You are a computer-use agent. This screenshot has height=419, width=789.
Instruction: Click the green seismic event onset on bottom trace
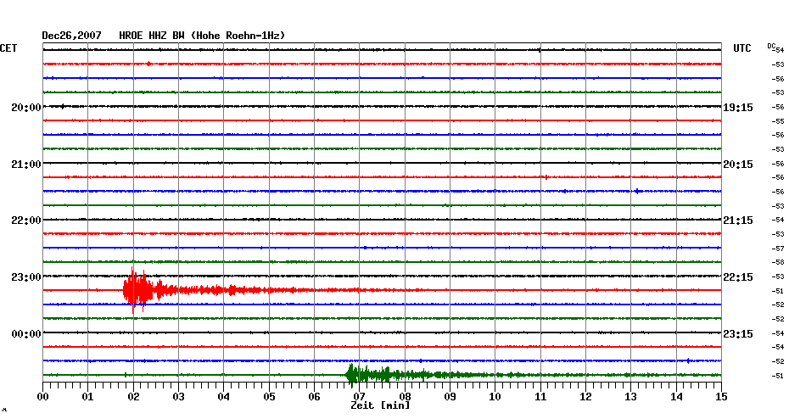point(352,375)
